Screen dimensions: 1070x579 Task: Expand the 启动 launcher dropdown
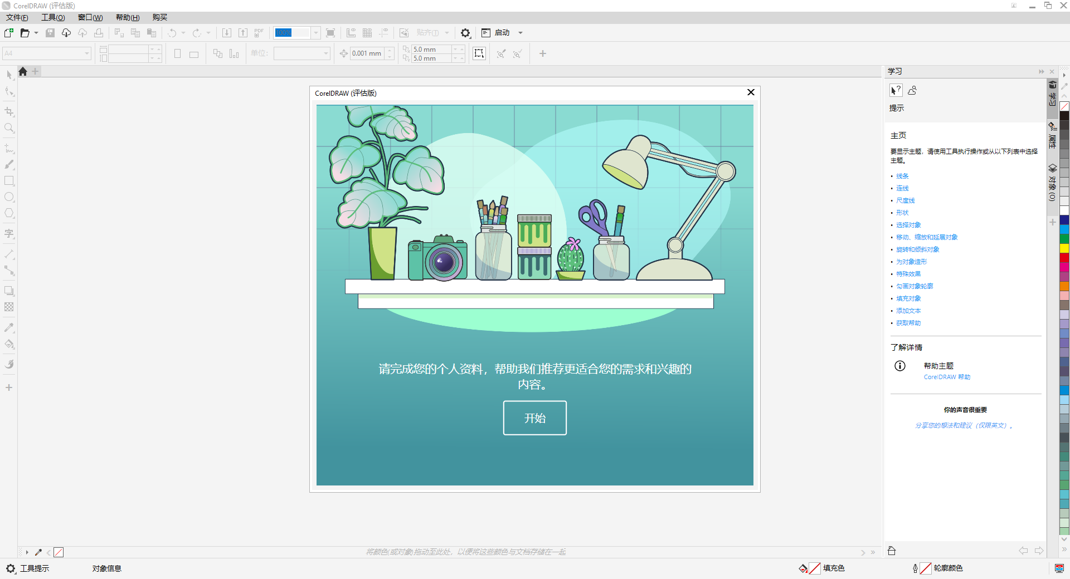[521, 33]
